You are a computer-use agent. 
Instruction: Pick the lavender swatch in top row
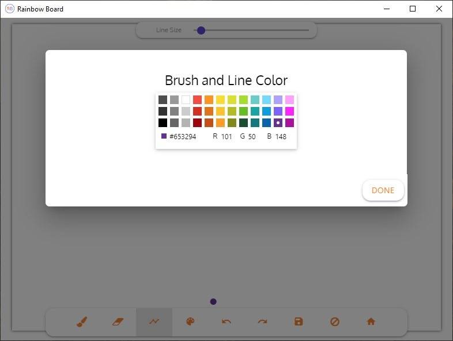pyautogui.click(x=278, y=99)
